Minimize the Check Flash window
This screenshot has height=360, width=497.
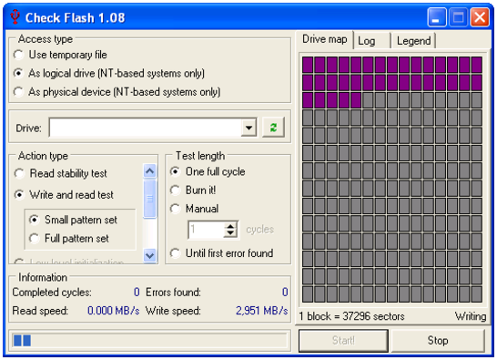coord(436,17)
